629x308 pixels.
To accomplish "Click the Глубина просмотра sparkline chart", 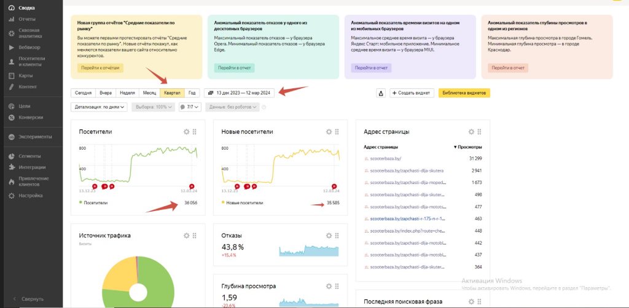I will 309,302.
